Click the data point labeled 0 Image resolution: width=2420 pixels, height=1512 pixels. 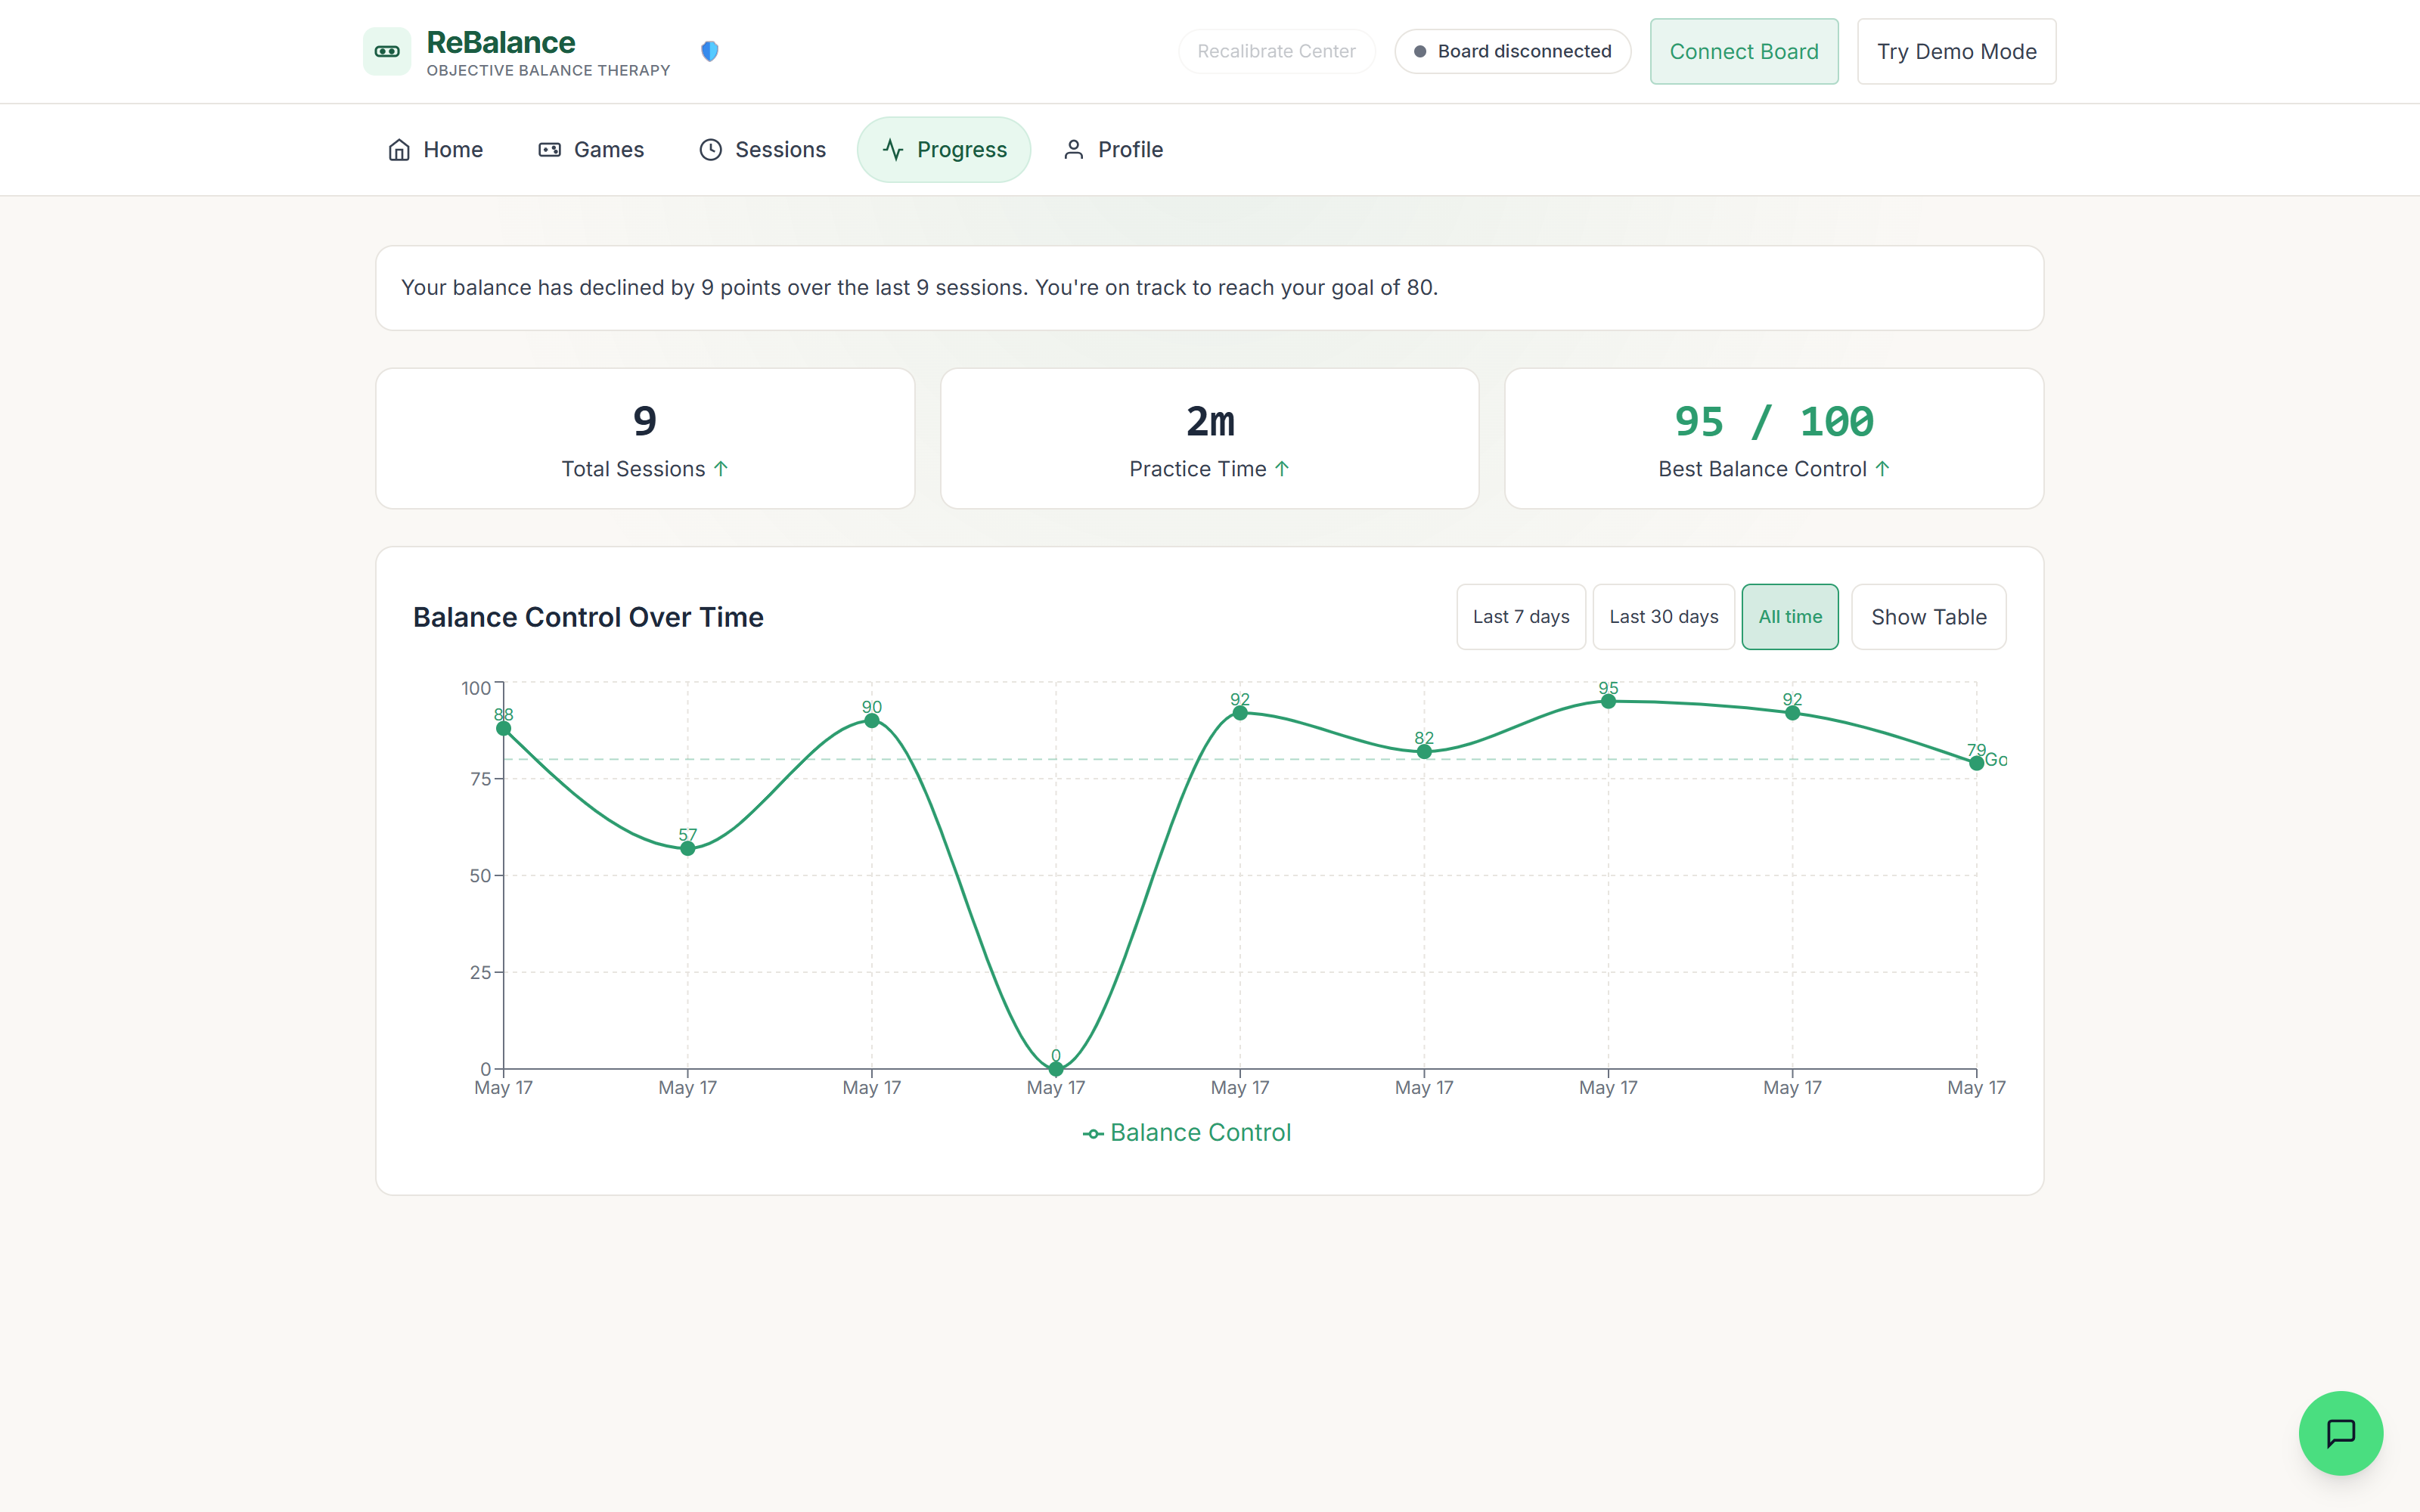coord(1056,1069)
